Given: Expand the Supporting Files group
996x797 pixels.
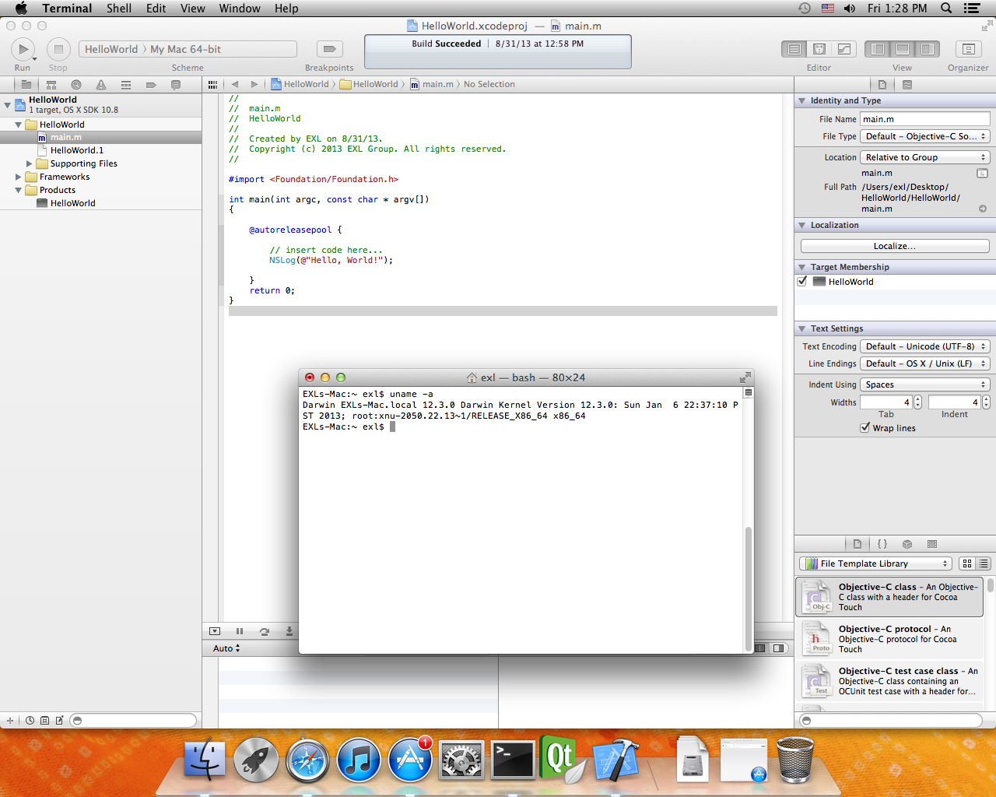Looking at the screenshot, I should coord(30,163).
